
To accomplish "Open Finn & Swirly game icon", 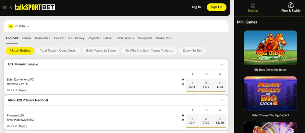I will pyautogui.click(x=291, y=5).
